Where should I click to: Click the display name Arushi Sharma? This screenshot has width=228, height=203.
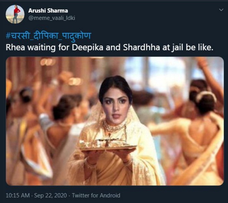(x=48, y=10)
